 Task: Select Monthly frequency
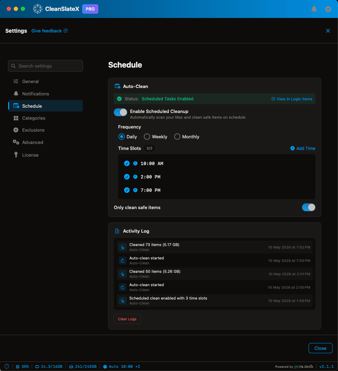coord(187,137)
